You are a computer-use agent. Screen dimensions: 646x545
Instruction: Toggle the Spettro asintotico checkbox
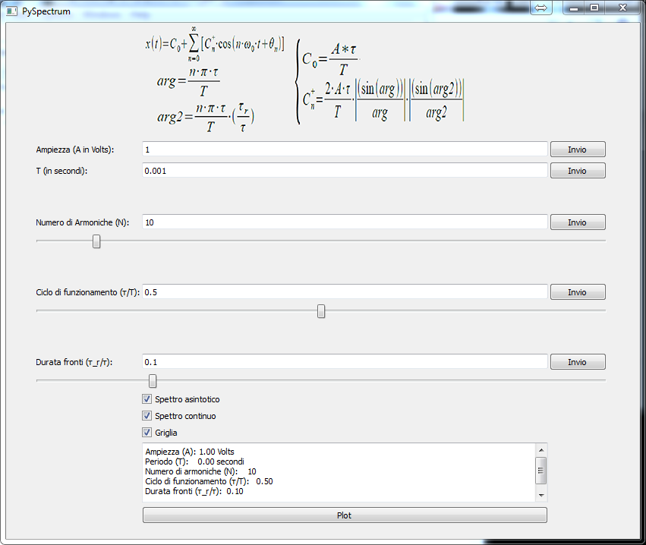pos(147,399)
